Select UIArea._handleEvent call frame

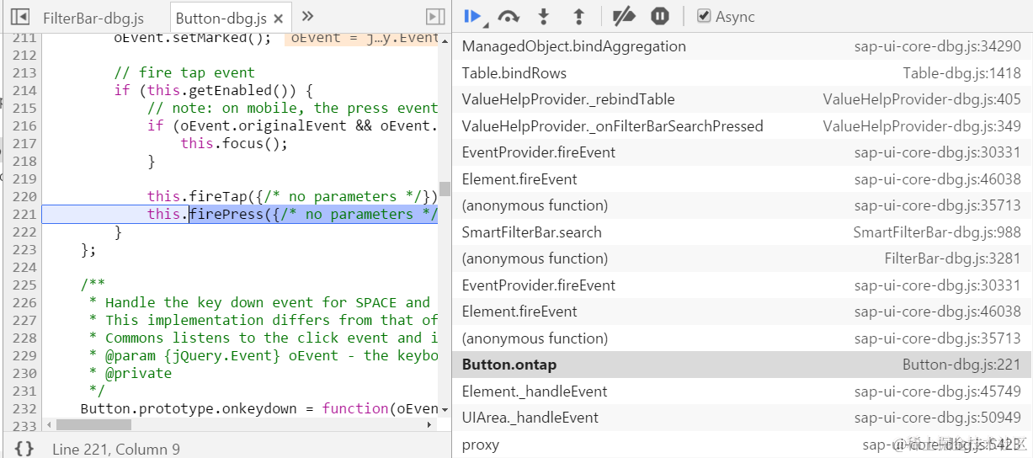click(742, 418)
